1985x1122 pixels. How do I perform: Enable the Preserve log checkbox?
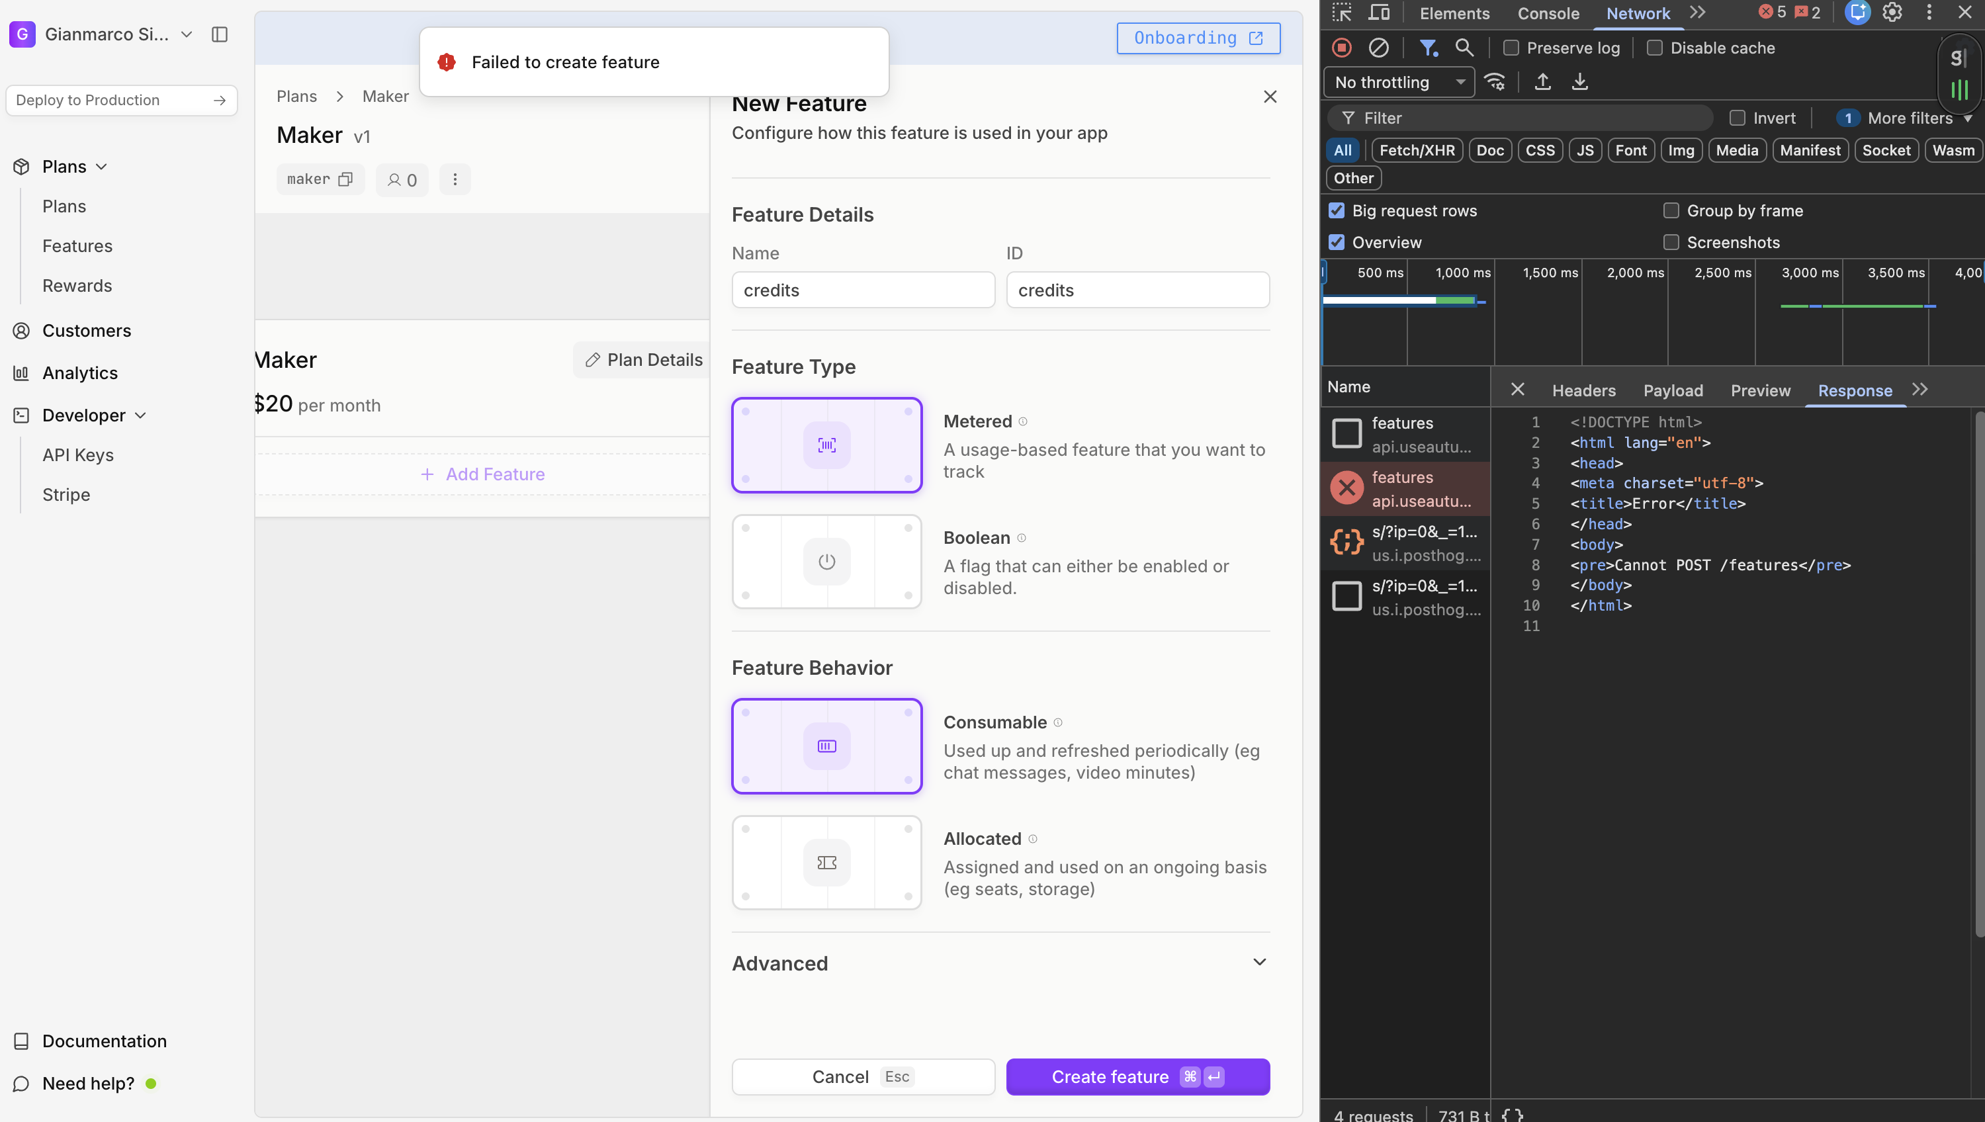pyautogui.click(x=1511, y=48)
